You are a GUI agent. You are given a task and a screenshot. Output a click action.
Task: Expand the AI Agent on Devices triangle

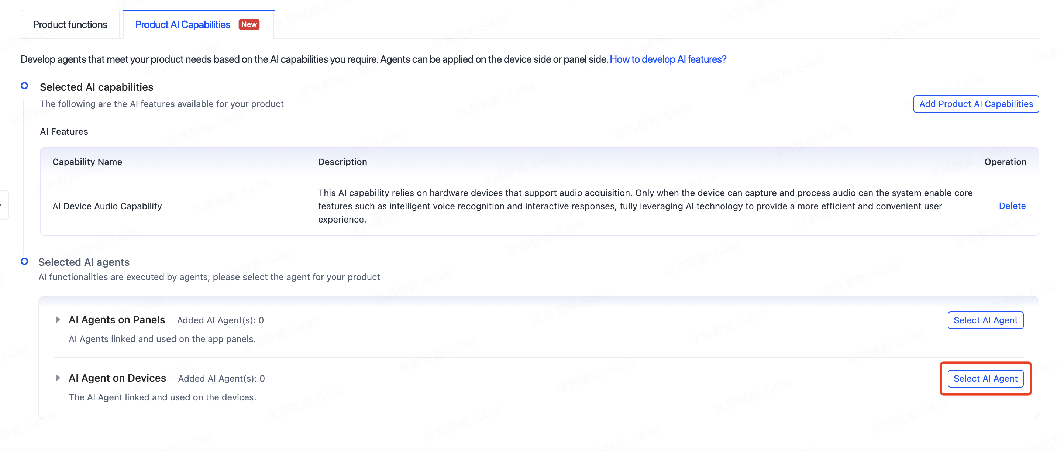click(x=58, y=378)
